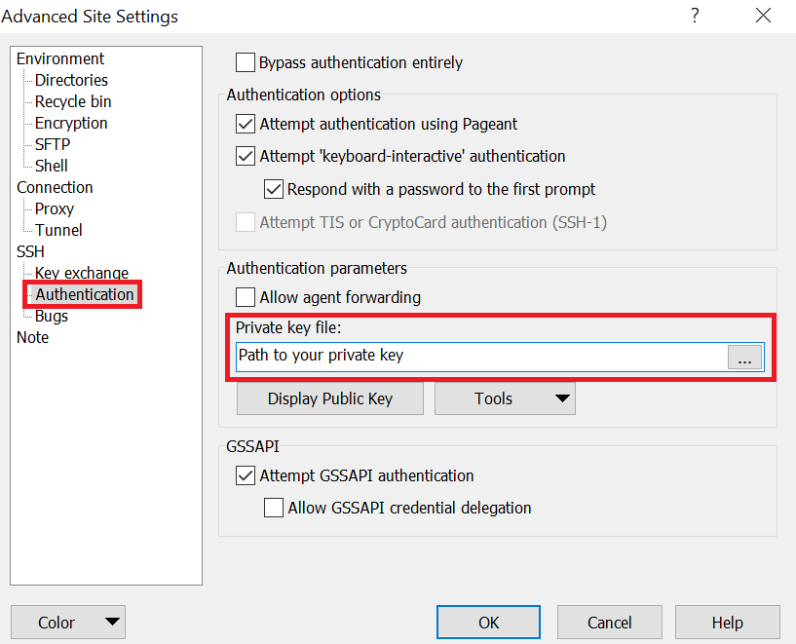Viewport: 796px width, 644px height.
Task: Disable Attempt GSSAPI authentication
Action: click(246, 476)
